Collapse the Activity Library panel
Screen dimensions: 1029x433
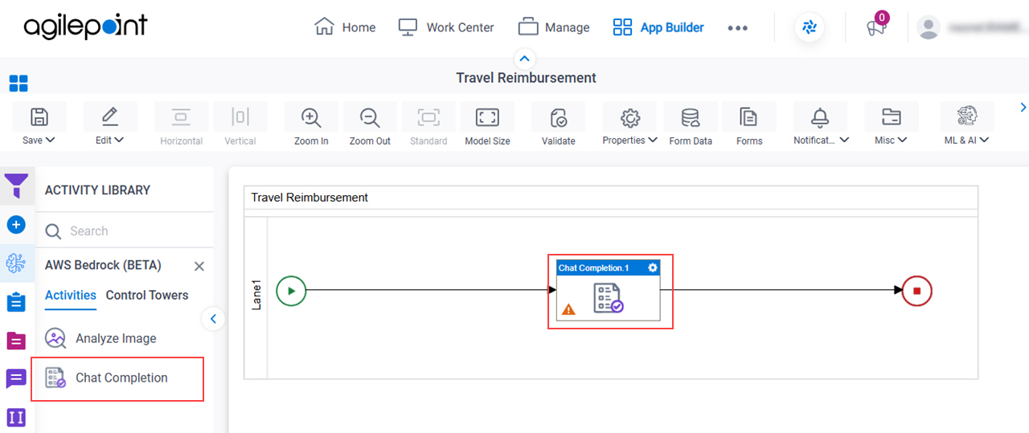tap(213, 319)
